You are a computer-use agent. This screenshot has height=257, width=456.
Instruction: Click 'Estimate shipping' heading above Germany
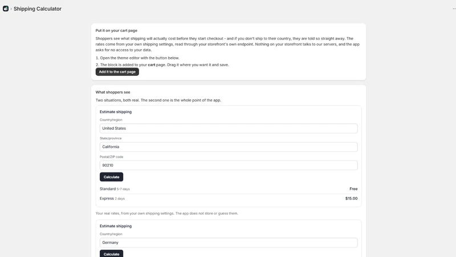coord(116,226)
